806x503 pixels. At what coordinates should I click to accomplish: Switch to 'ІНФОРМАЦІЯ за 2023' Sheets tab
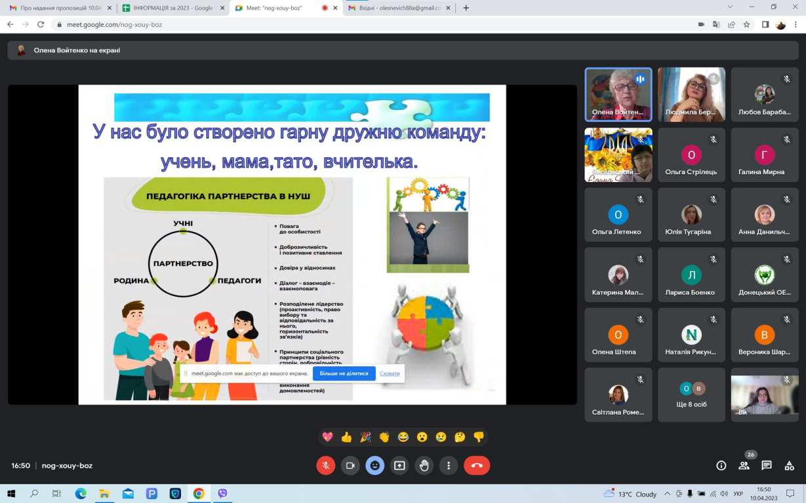171,8
